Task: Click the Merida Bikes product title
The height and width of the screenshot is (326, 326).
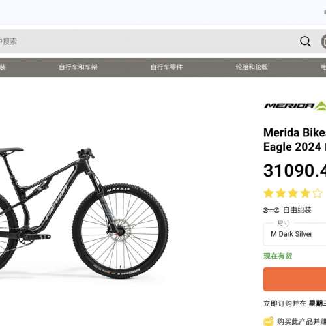Action: [295, 140]
